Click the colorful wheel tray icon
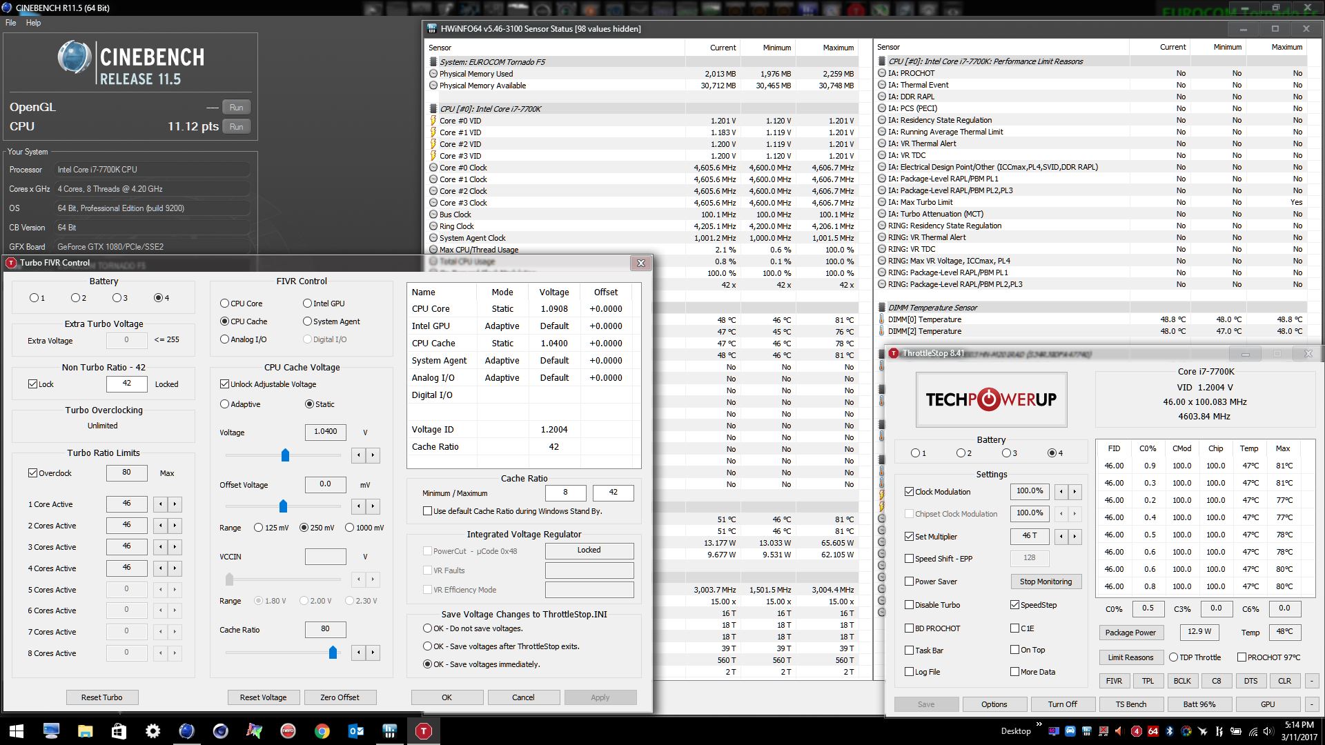The width and height of the screenshot is (1325, 745). pos(1186,731)
